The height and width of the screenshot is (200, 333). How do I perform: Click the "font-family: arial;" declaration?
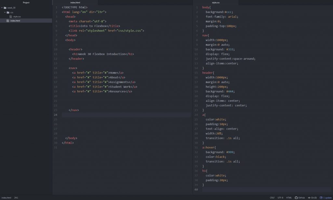click(222, 17)
